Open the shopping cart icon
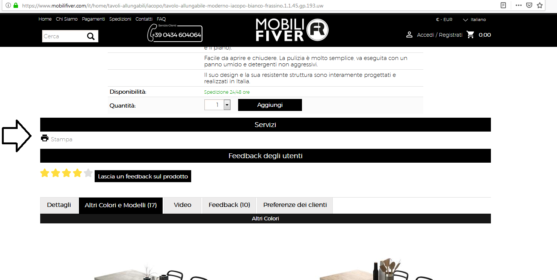Image resolution: width=557 pixels, height=280 pixels. coord(470,35)
